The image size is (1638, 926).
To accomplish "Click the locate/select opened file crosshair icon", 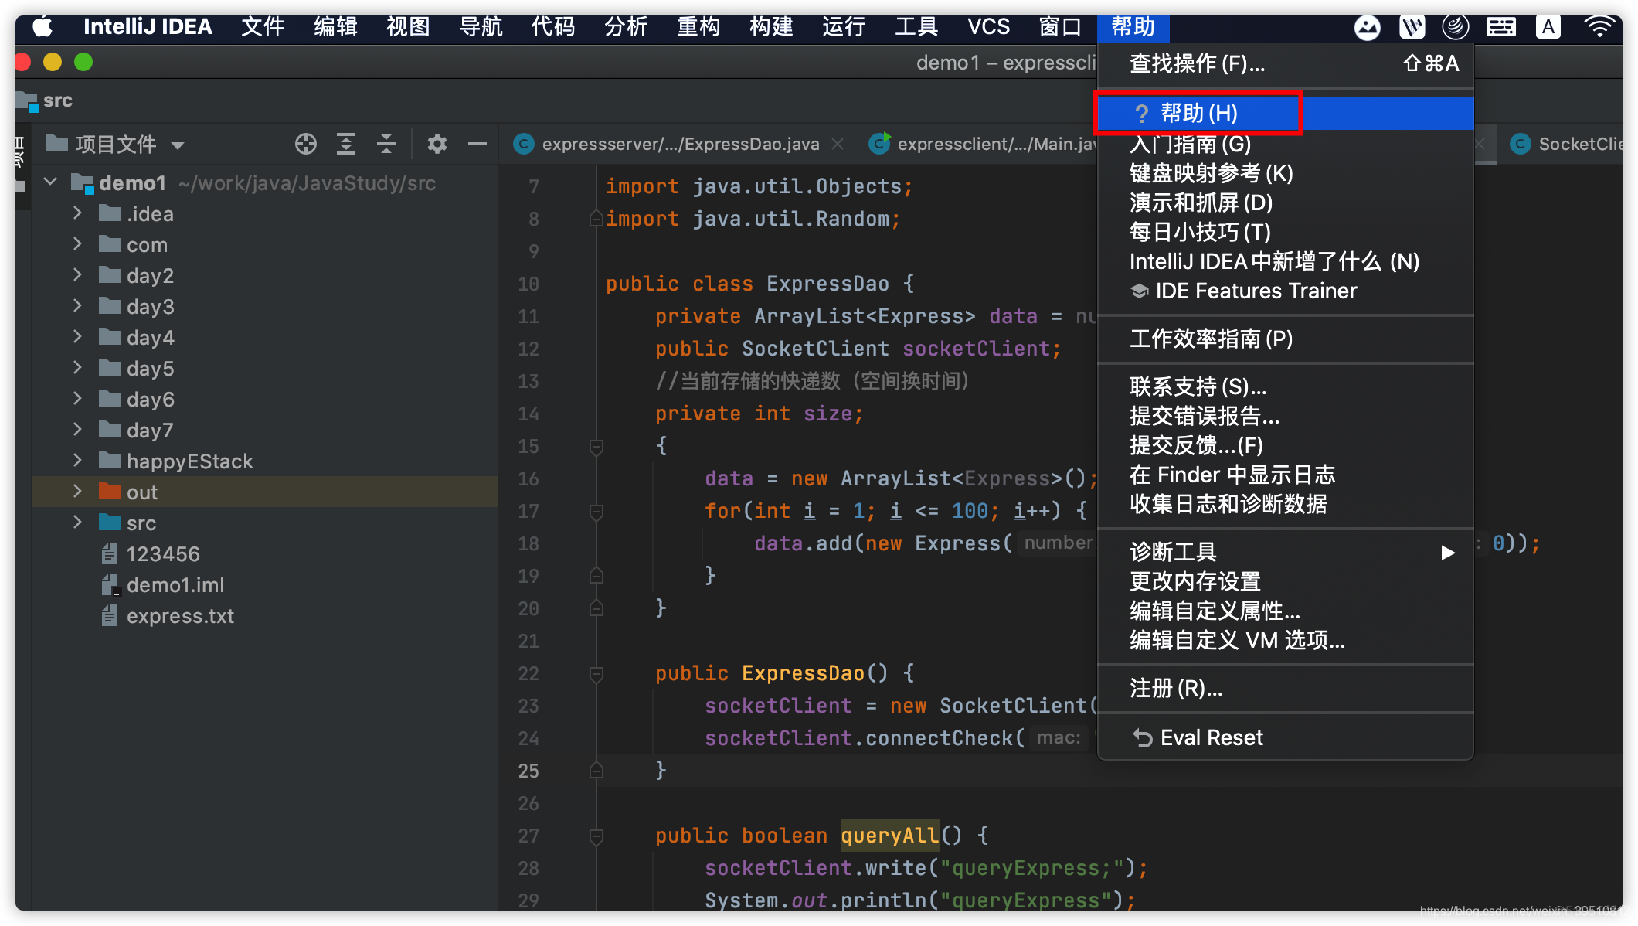I will 306,144.
